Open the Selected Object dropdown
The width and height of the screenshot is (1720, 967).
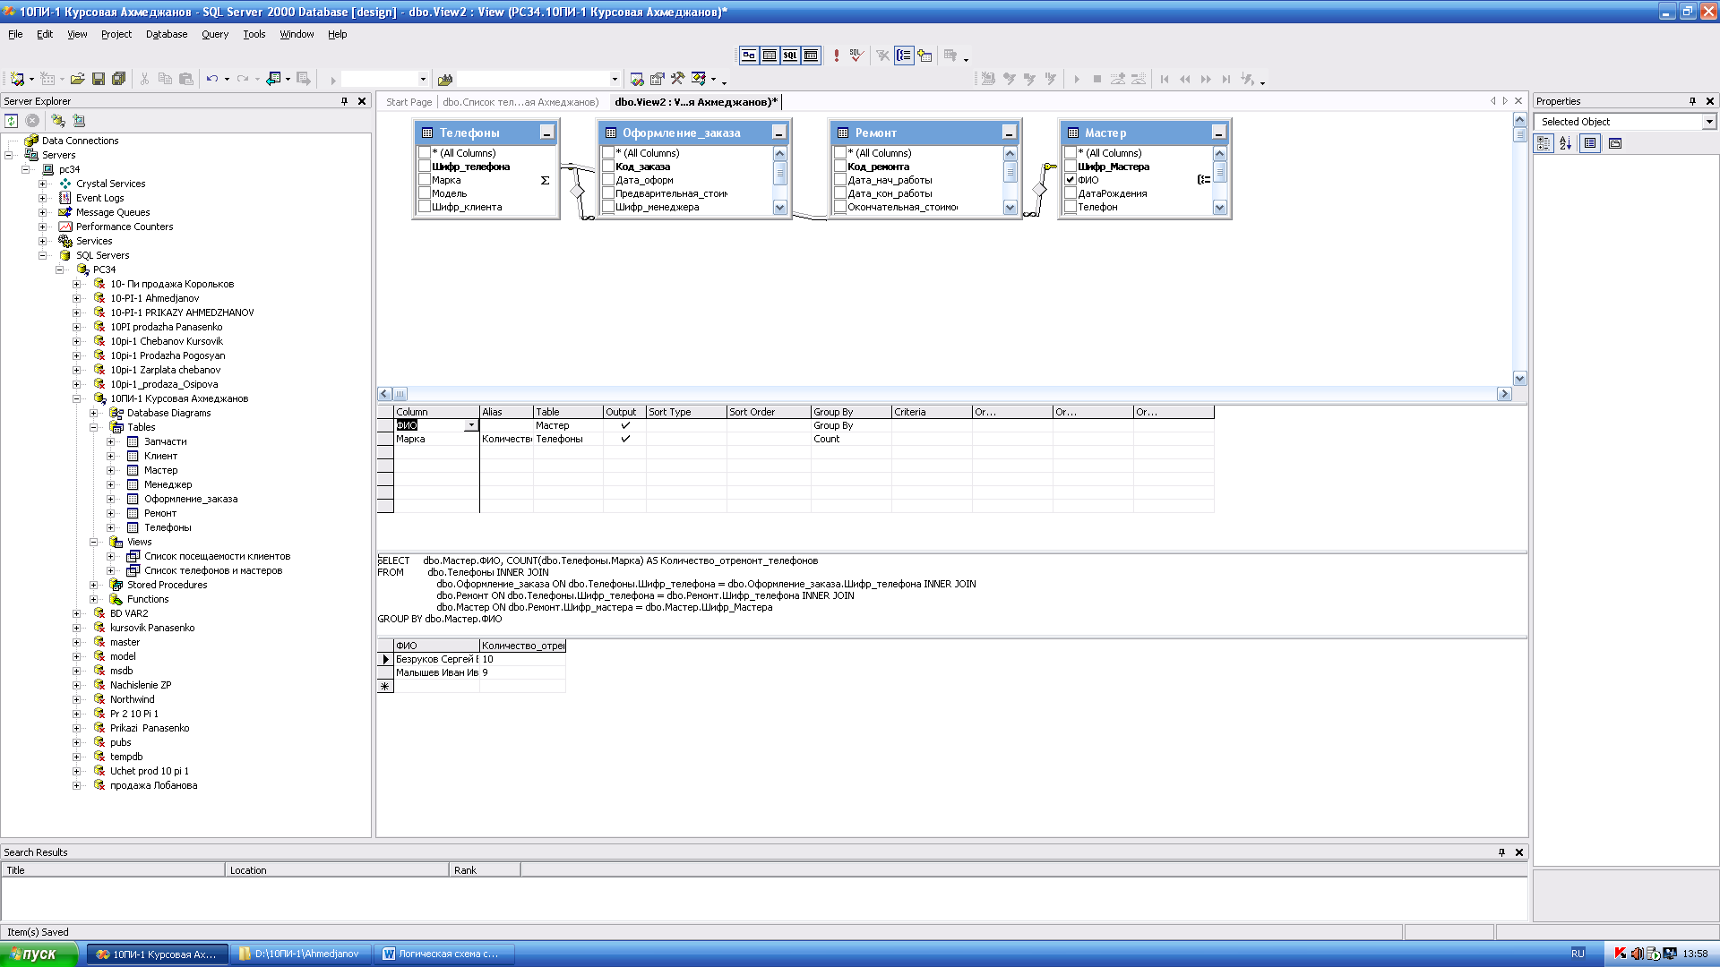1709,122
